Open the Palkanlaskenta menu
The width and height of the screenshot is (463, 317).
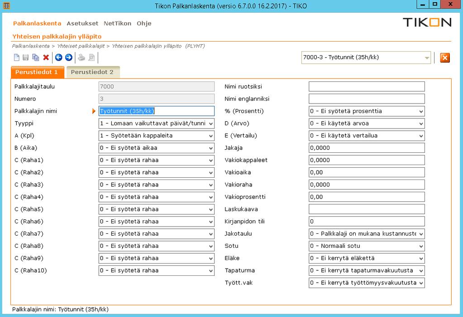tap(37, 24)
